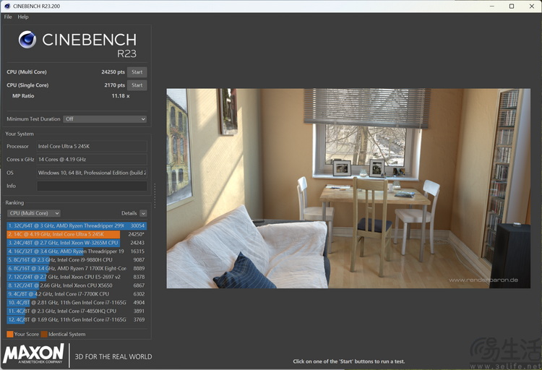Viewport: 542px width, 370px height.
Task: Click the Cinebench R23 sphere logo
Action: click(27, 40)
